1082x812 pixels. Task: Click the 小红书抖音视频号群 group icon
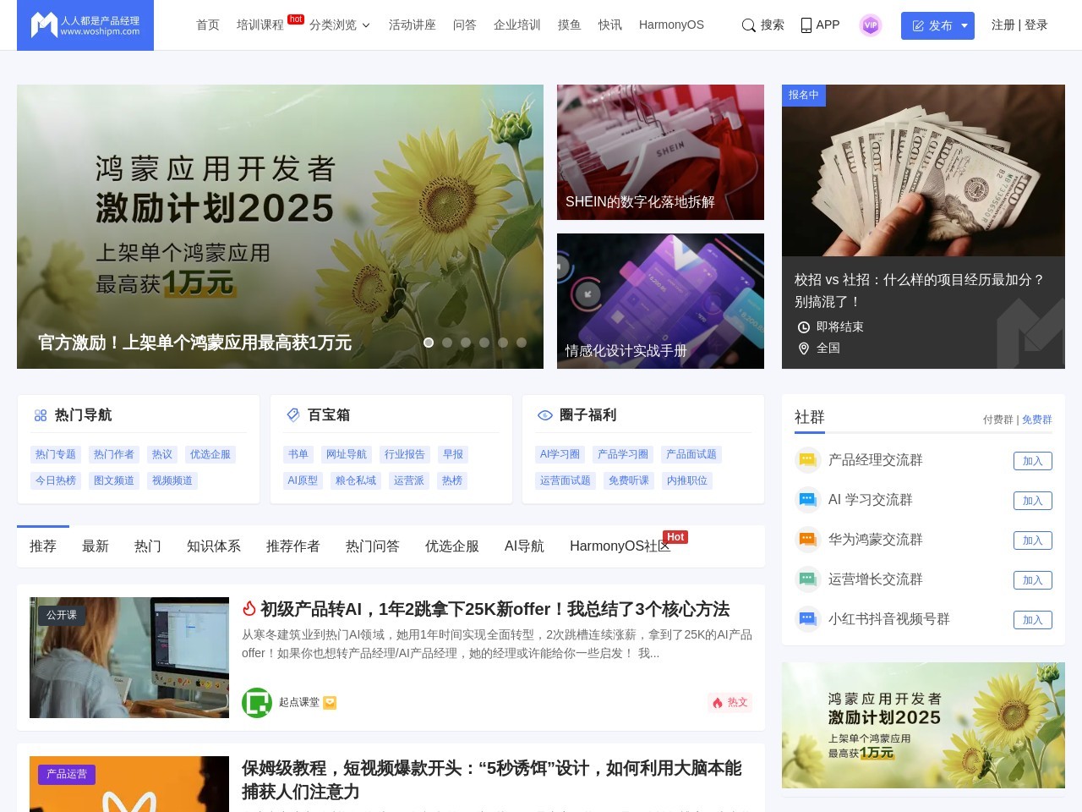pyautogui.click(x=807, y=619)
